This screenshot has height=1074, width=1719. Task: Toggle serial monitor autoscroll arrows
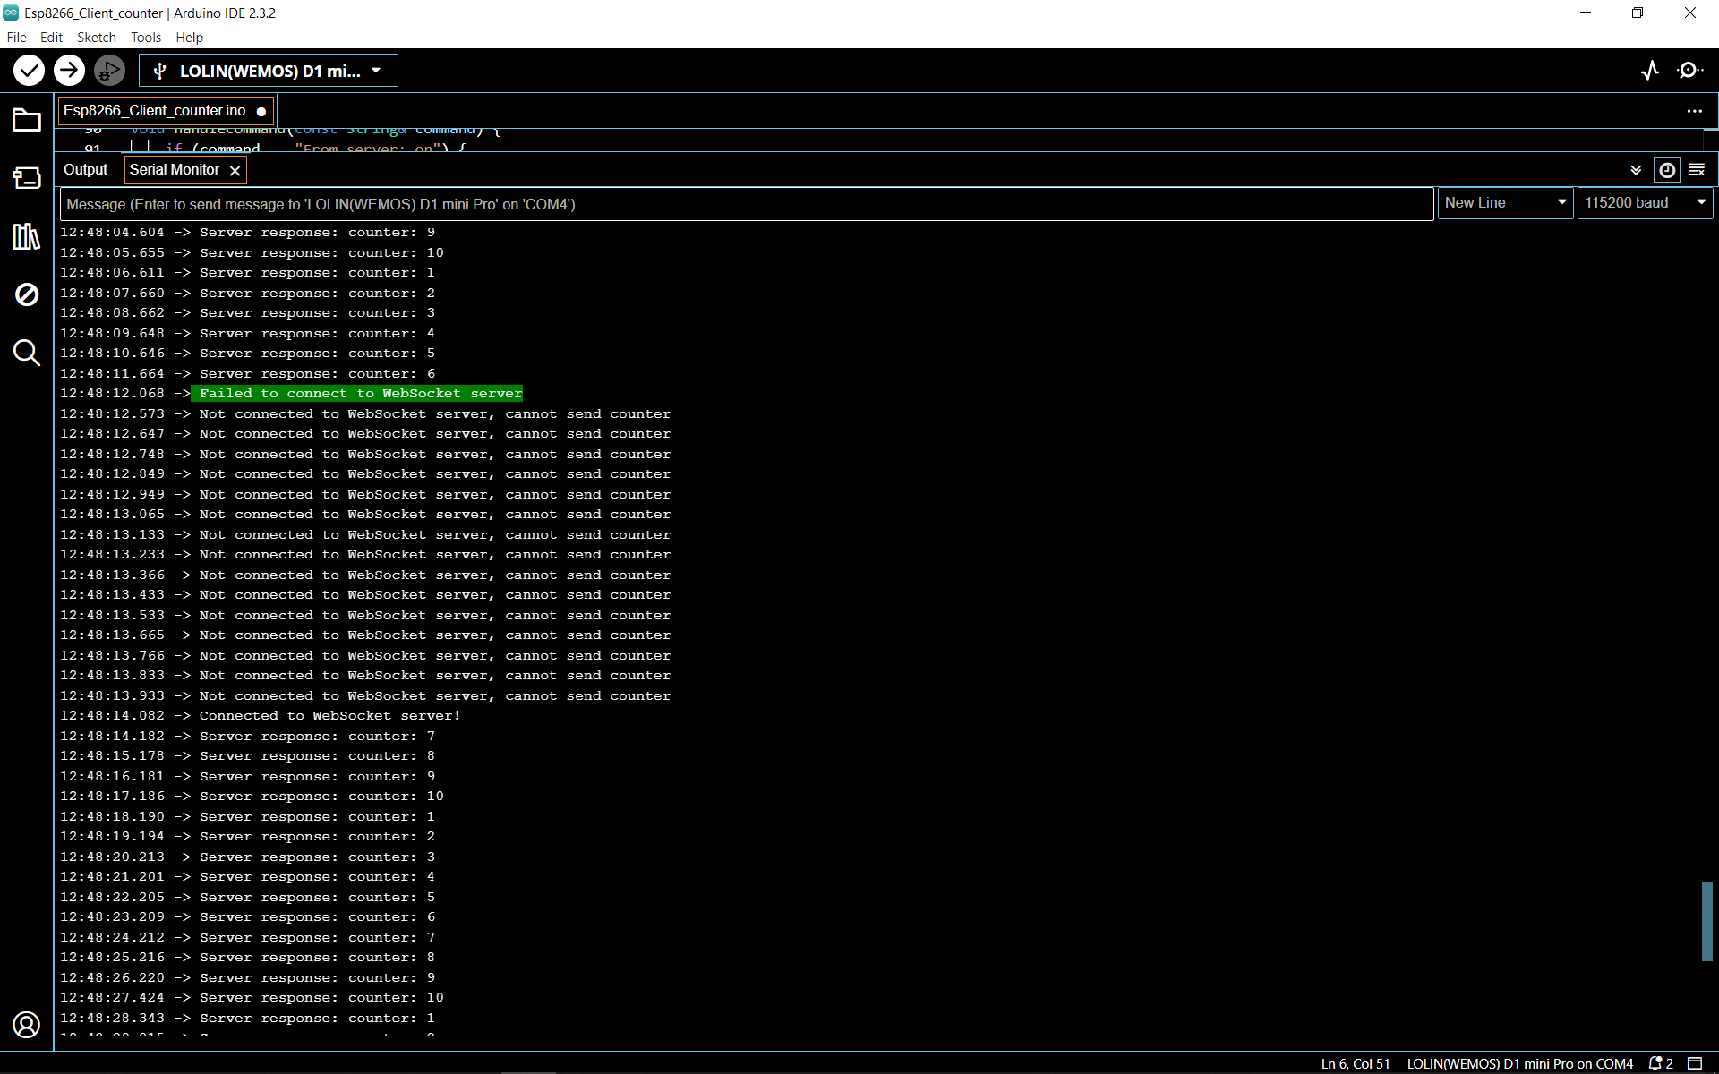(x=1636, y=170)
